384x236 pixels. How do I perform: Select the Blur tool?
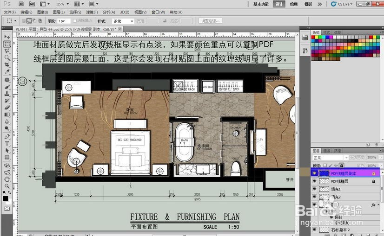tap(7, 121)
